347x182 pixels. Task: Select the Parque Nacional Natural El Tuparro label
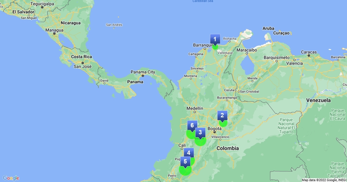[x=286, y=126]
